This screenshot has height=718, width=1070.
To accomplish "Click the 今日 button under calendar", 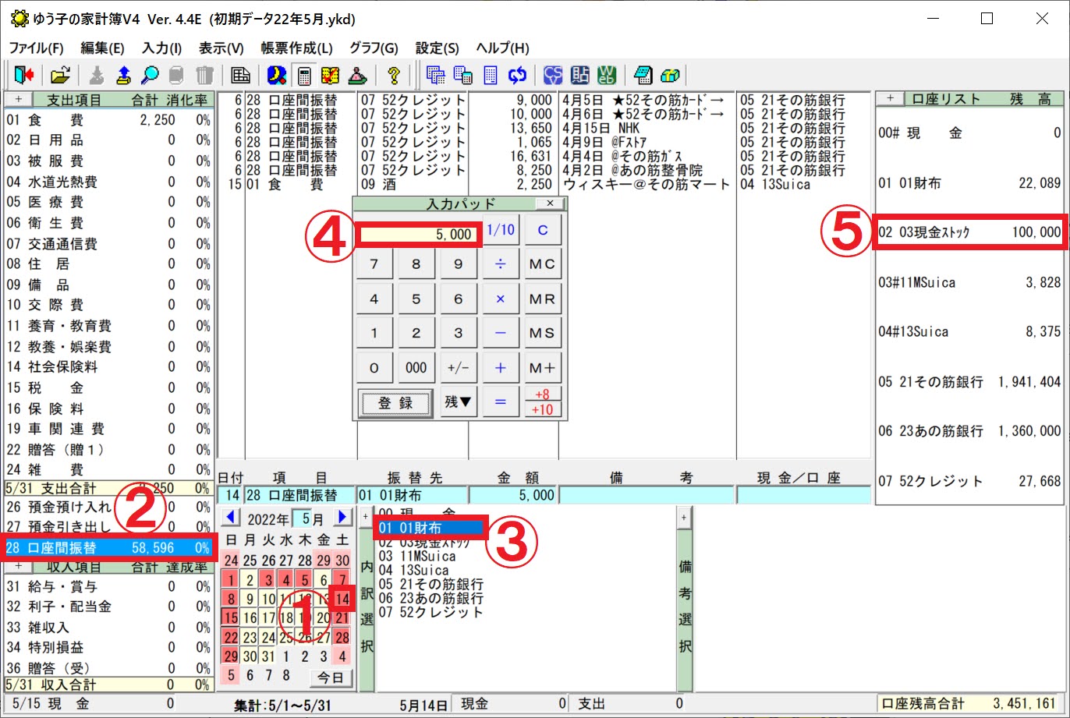I will coord(330,677).
